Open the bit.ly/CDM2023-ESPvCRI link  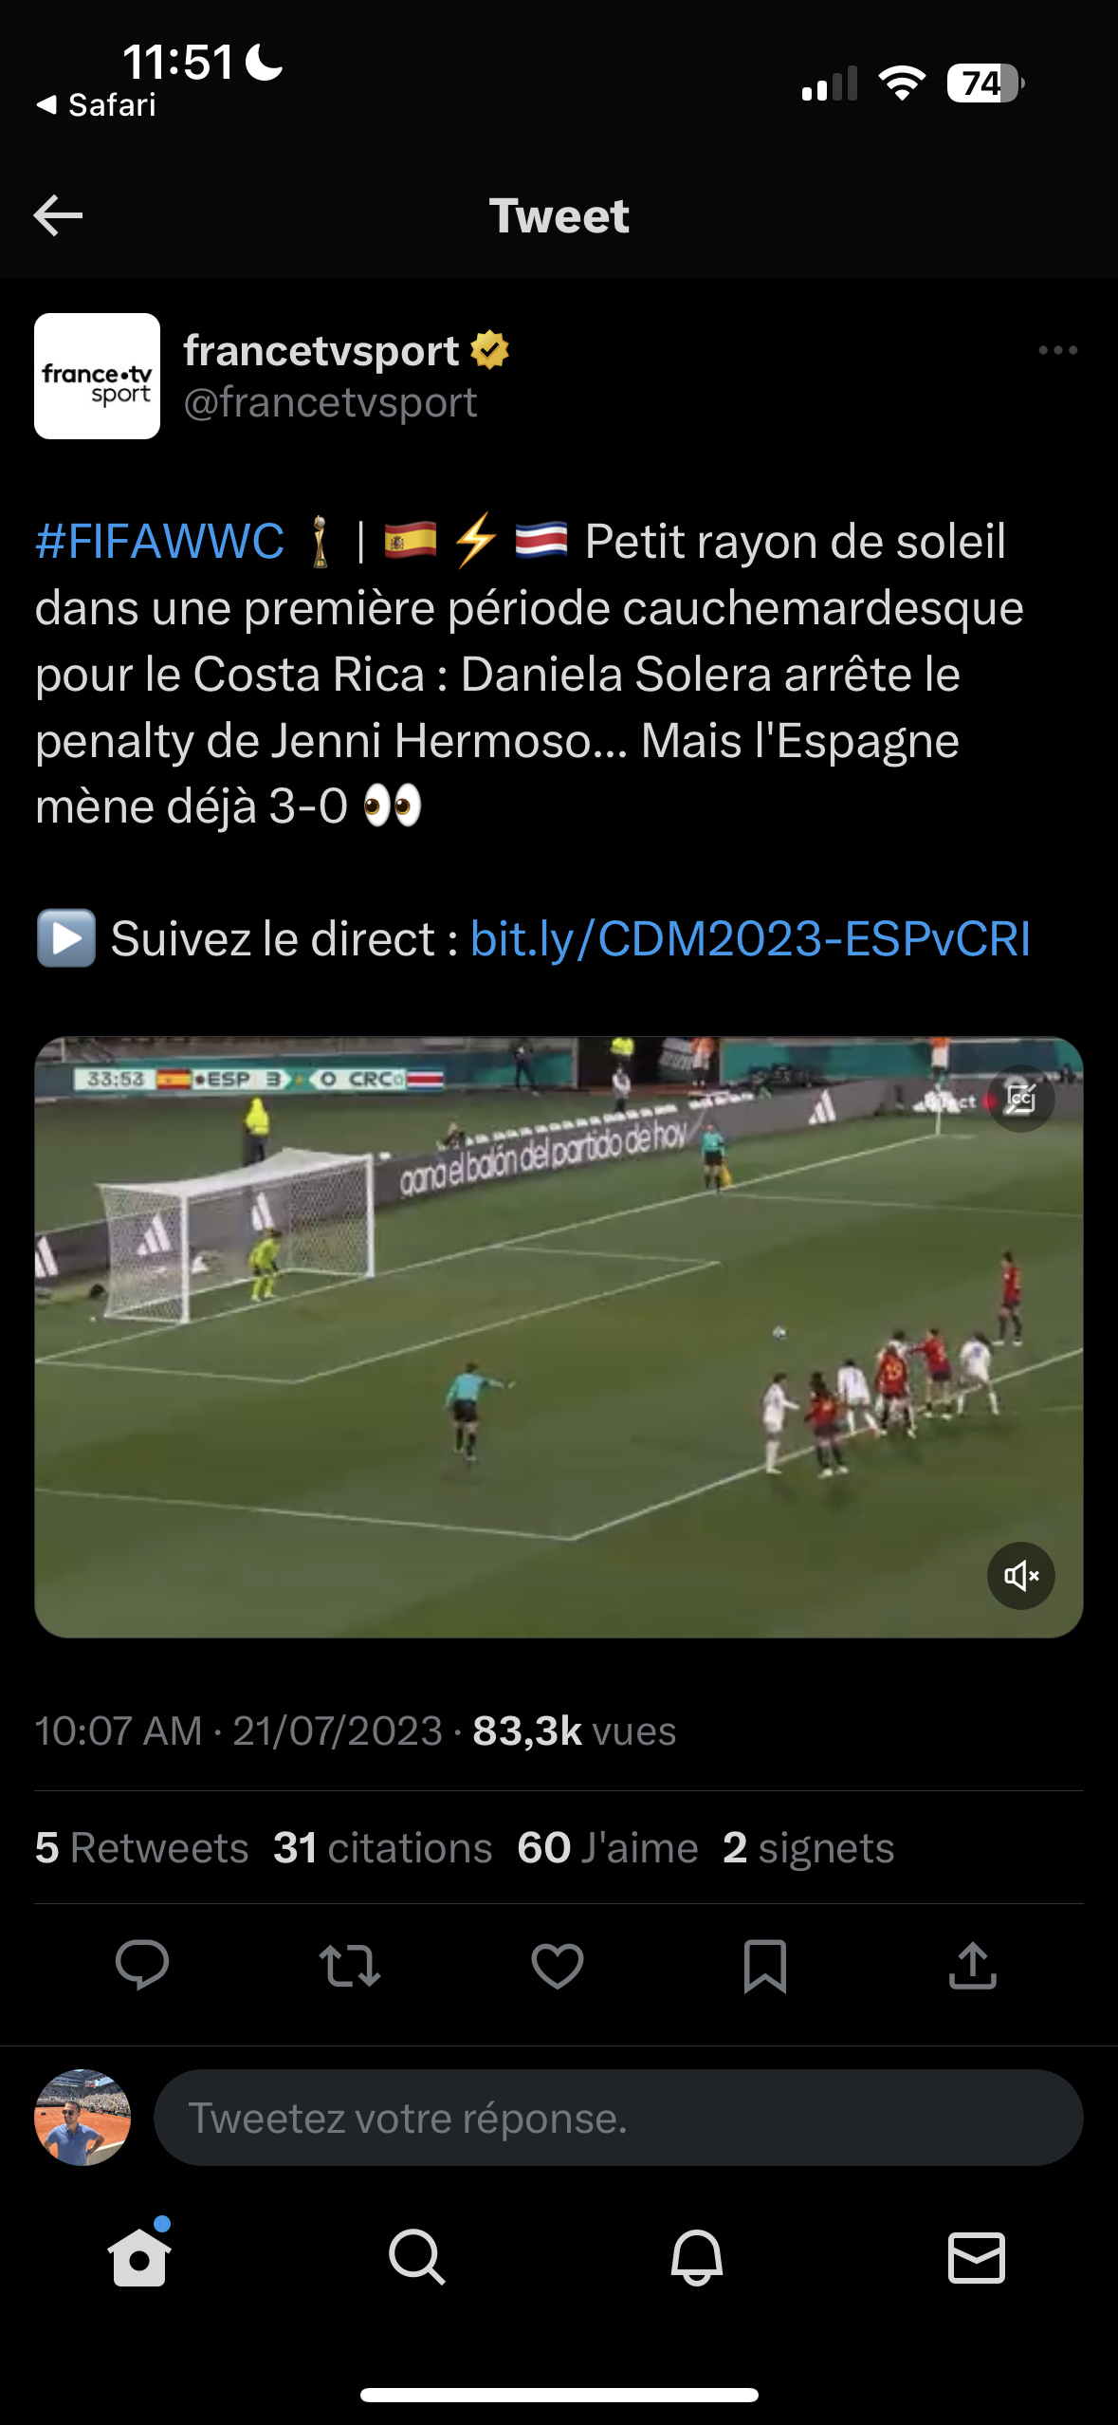click(x=750, y=939)
